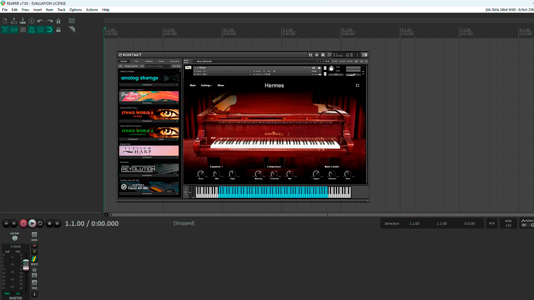Click the red Record button
The height and width of the screenshot is (300, 534).
(x=23, y=223)
